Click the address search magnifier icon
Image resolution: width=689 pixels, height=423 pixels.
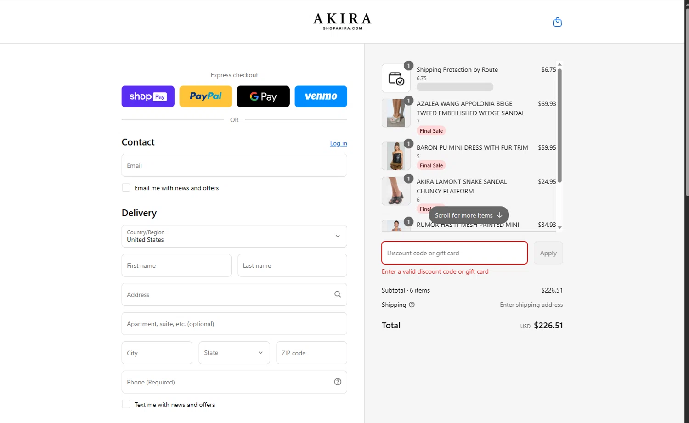tap(338, 294)
